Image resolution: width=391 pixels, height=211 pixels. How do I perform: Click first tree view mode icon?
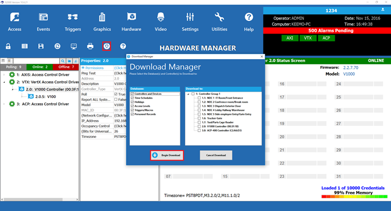(3, 60)
